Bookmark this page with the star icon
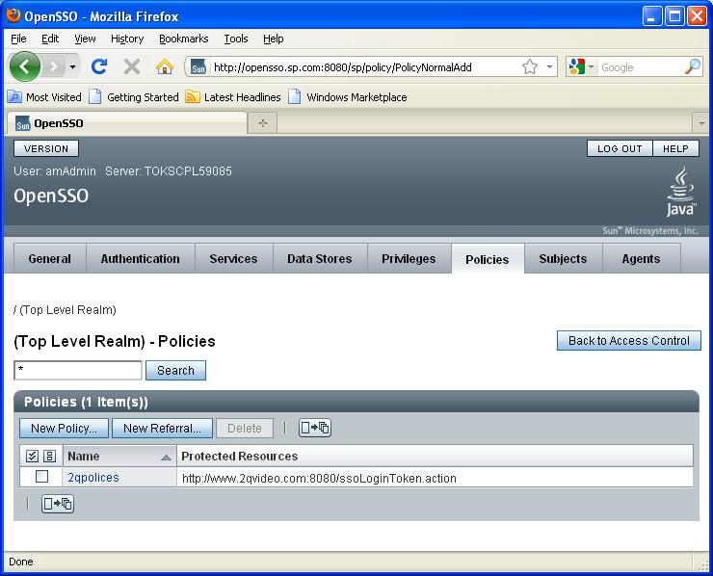The height and width of the screenshot is (576, 713). point(530,67)
